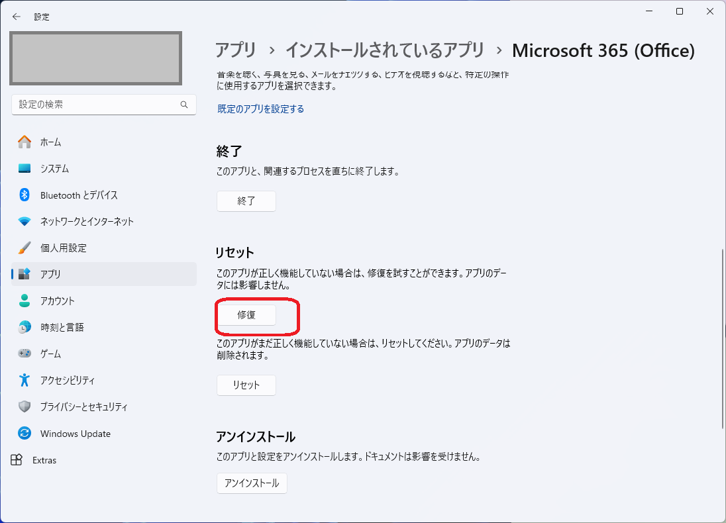Viewport: 726px width, 523px height.
Task: Go to アプリ breadcrumb
Action: click(x=236, y=50)
